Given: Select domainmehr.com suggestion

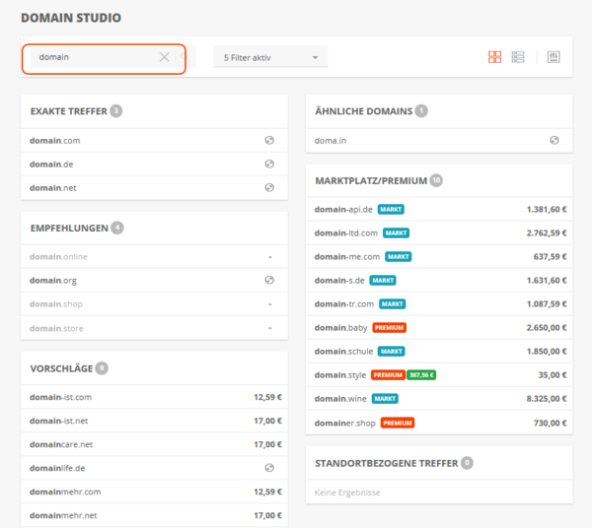Looking at the screenshot, I should tap(154, 492).
